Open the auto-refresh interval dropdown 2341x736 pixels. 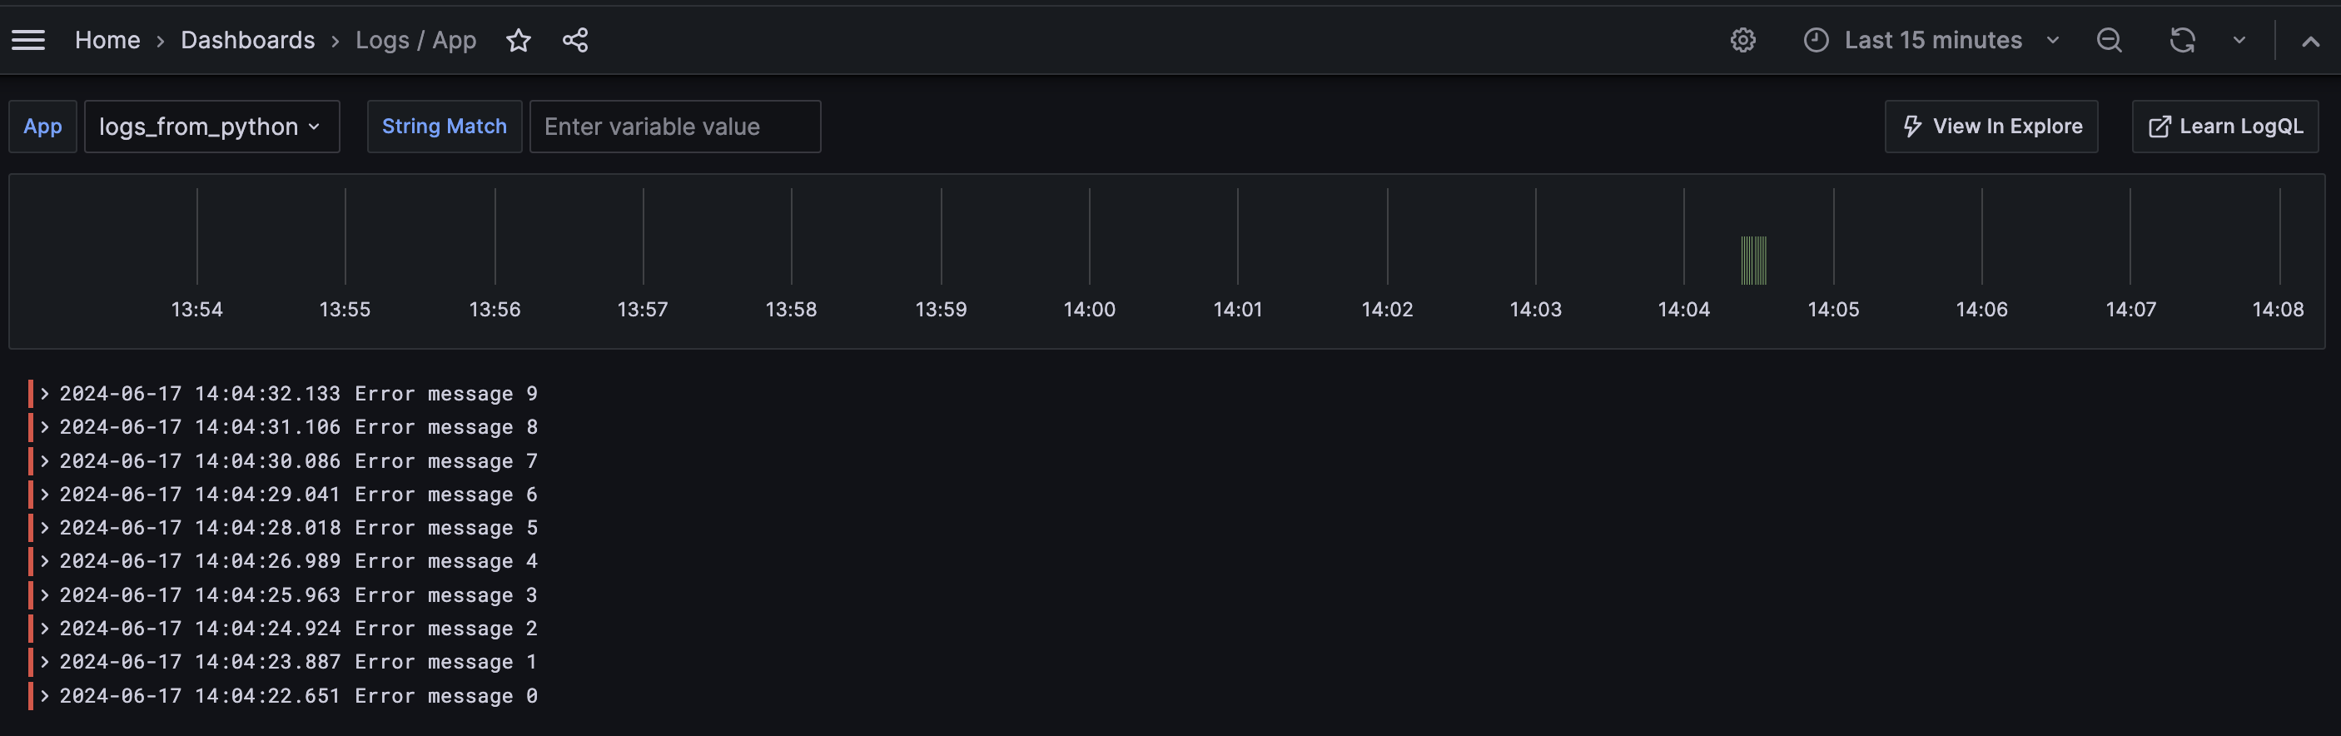(2238, 40)
